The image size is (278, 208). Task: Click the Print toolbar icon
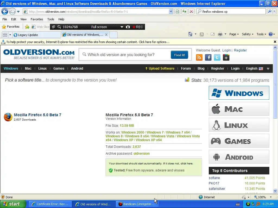pyautogui.click(x=220, y=34)
